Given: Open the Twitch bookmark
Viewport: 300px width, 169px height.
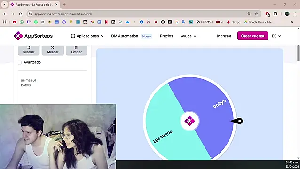Looking at the screenshot, I should 29,22.
